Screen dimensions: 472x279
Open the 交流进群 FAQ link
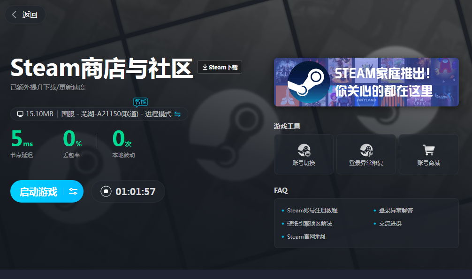[390, 224]
